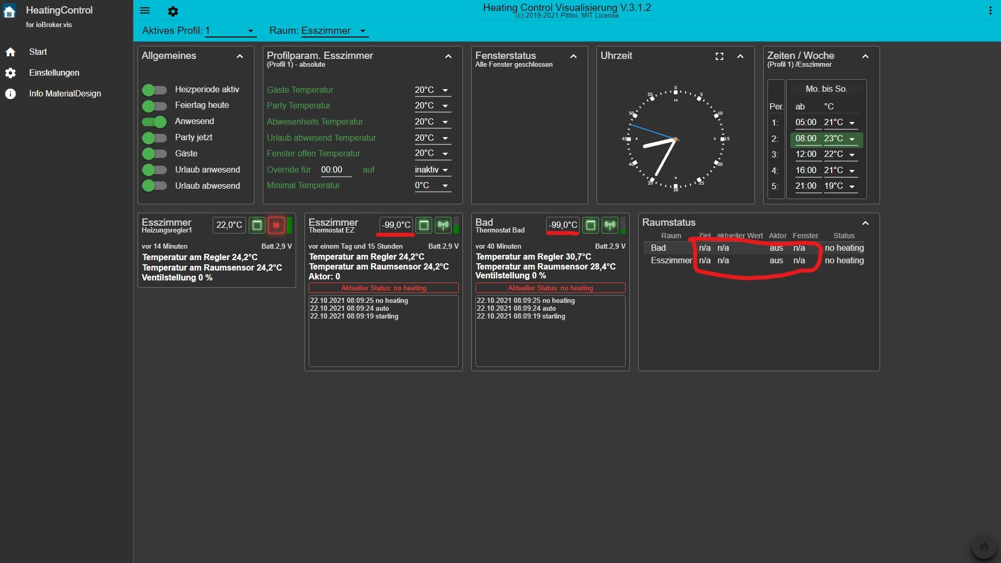Toggle Heizperiode aktiv switch
Image resolution: width=1001 pixels, height=563 pixels.
coord(154,90)
